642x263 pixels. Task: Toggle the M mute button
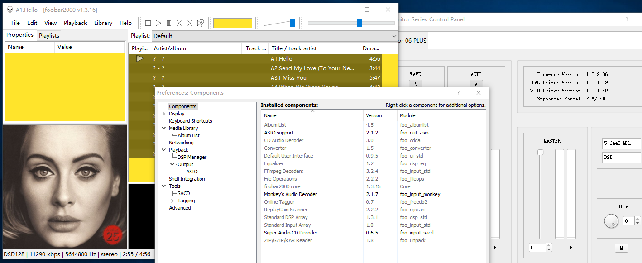[x=621, y=248]
